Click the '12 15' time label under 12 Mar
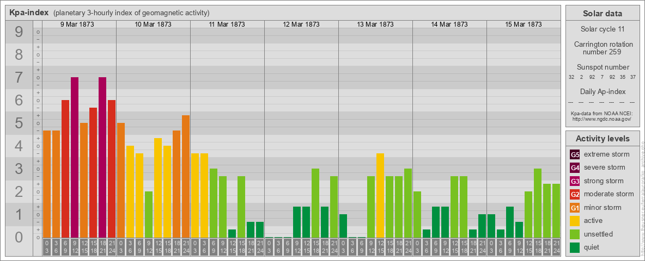This screenshot has height=261, width=645. [x=306, y=247]
